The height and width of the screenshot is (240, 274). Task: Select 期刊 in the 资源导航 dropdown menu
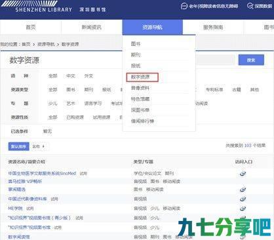pyautogui.click(x=136, y=54)
